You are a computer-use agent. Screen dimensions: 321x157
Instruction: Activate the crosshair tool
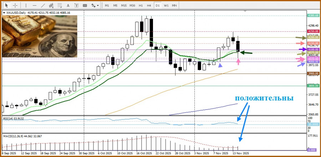coord(15,5)
